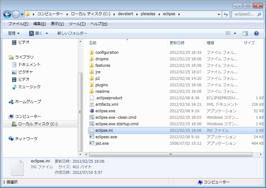Select the features folder icon

pyautogui.click(x=92, y=65)
